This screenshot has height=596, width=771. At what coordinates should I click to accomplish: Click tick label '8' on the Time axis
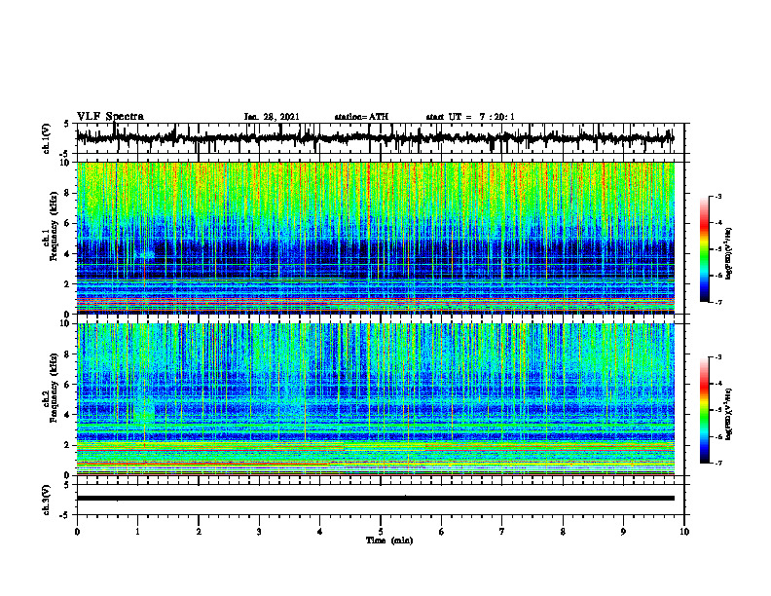click(563, 532)
